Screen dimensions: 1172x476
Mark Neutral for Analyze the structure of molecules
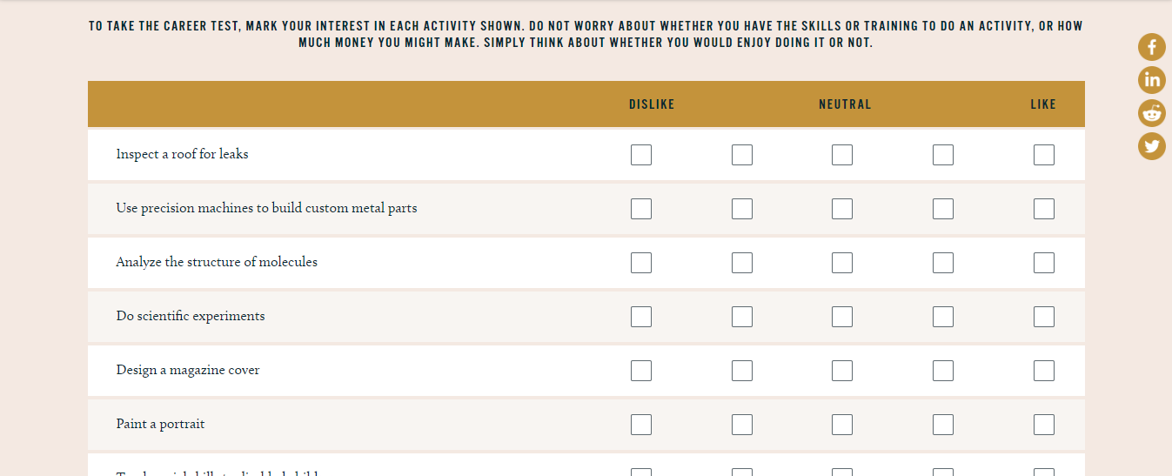click(x=842, y=263)
